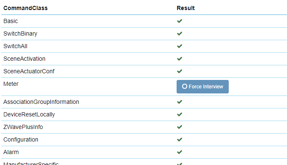The width and height of the screenshot is (287, 165).
Task: Click the green checkmark for Basic
Action: coord(180,21)
